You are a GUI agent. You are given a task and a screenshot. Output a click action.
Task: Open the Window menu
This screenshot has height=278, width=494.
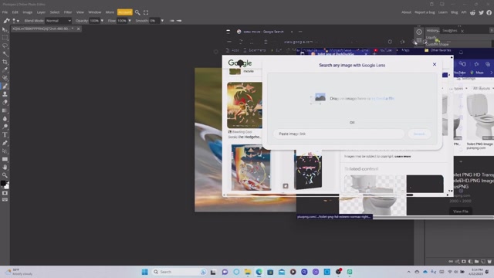point(94,12)
